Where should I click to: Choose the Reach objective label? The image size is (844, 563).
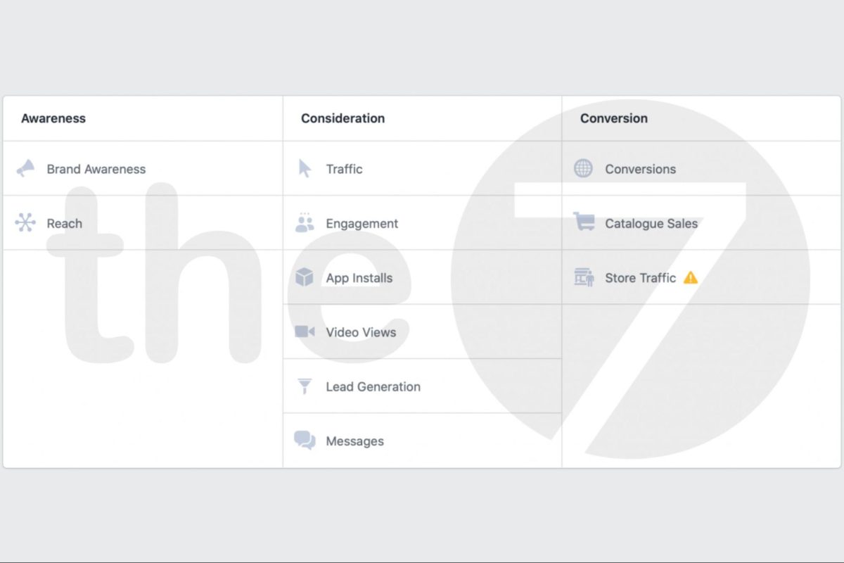coord(65,224)
